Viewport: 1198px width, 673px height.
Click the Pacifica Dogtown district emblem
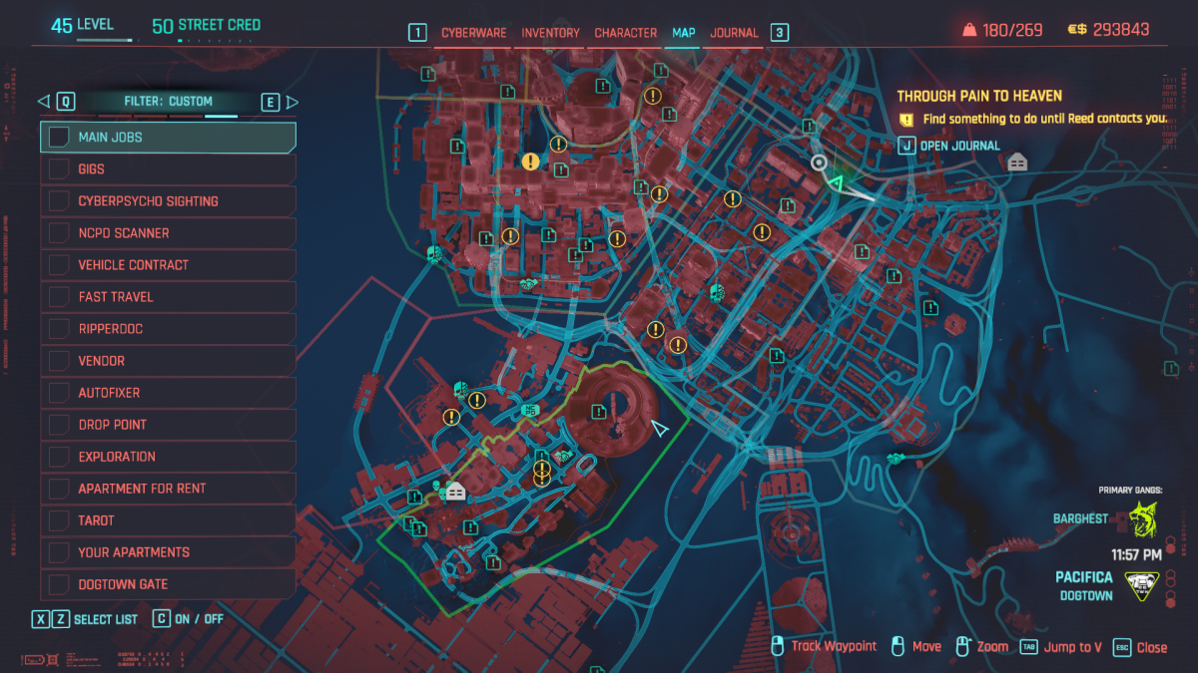1141,586
